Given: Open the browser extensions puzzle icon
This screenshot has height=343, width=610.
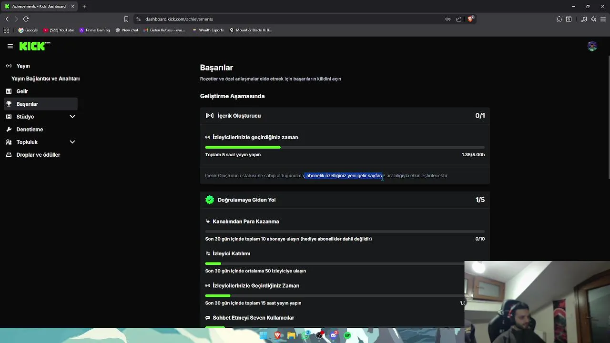Looking at the screenshot, I should click(559, 19).
